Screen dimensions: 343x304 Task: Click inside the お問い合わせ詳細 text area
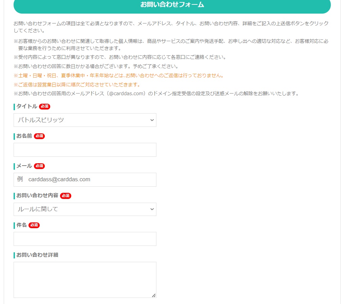tap(85, 280)
